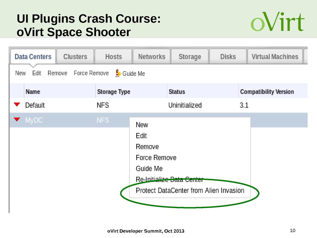Choose Edit from the context menu
The height and width of the screenshot is (238, 317).
point(141,136)
